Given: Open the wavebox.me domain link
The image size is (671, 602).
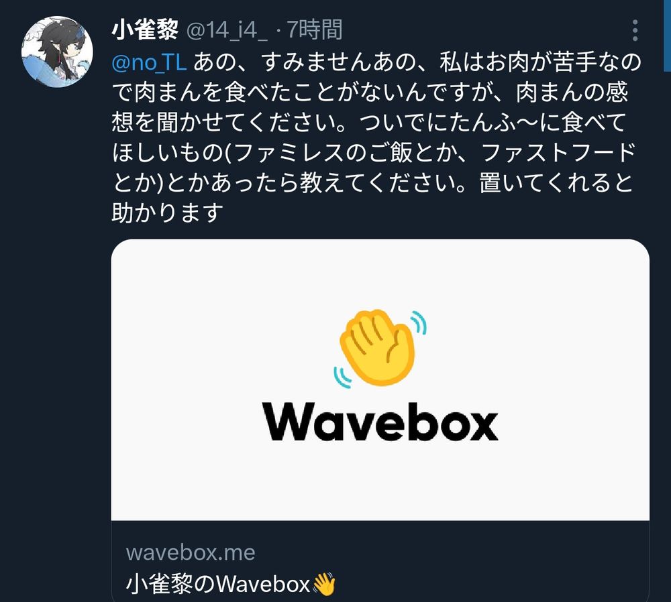Looking at the screenshot, I should tap(191, 552).
